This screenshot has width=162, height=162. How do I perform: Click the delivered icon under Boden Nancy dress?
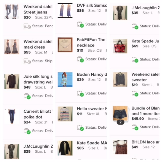[80, 94]
